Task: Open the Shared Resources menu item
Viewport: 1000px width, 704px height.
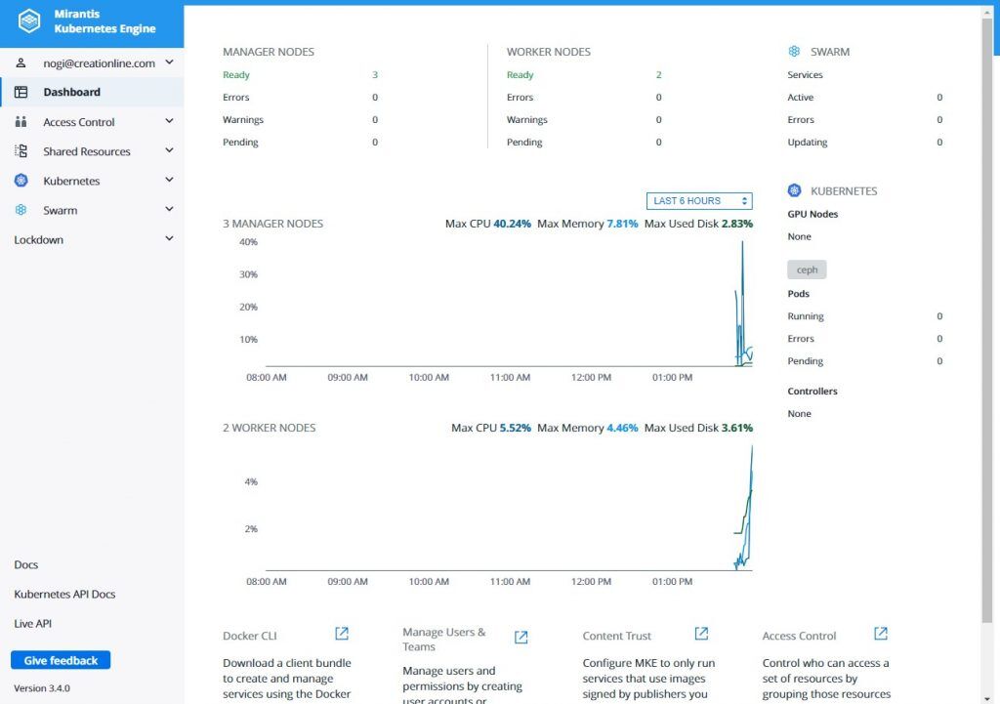Action: click(93, 151)
